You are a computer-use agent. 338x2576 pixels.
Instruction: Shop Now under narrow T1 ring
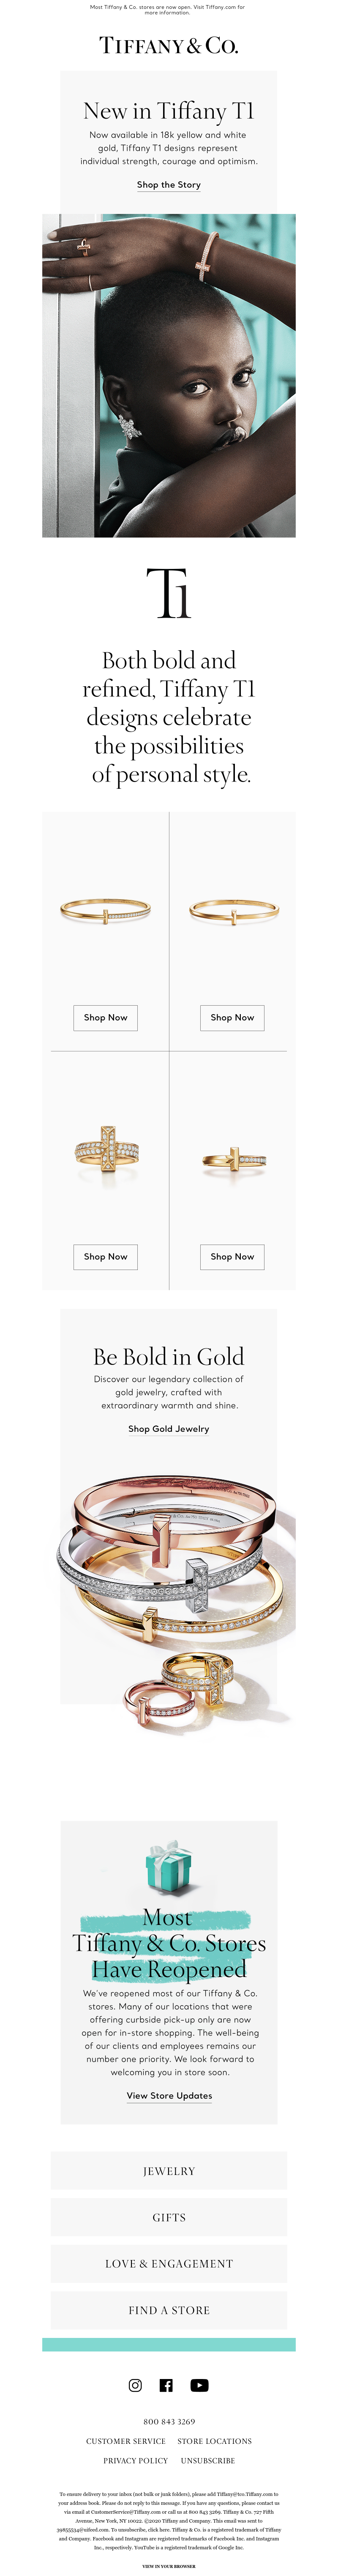[x=232, y=1256]
